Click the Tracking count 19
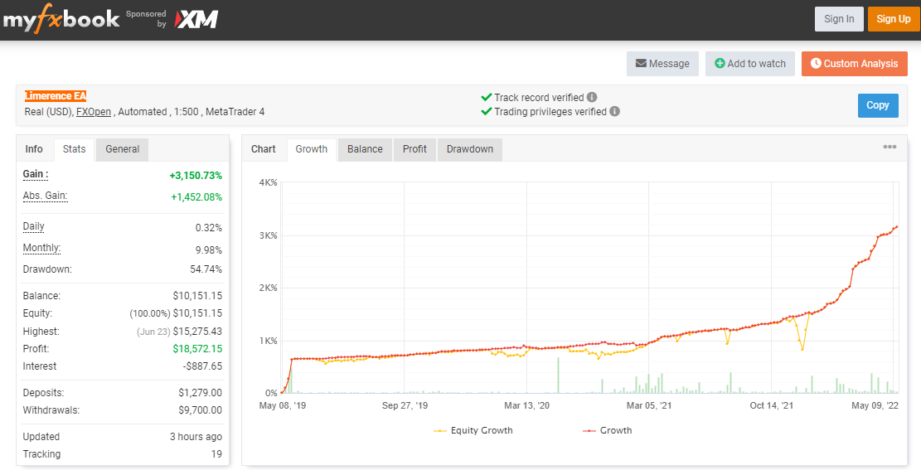The height and width of the screenshot is (470, 921). [x=216, y=454]
